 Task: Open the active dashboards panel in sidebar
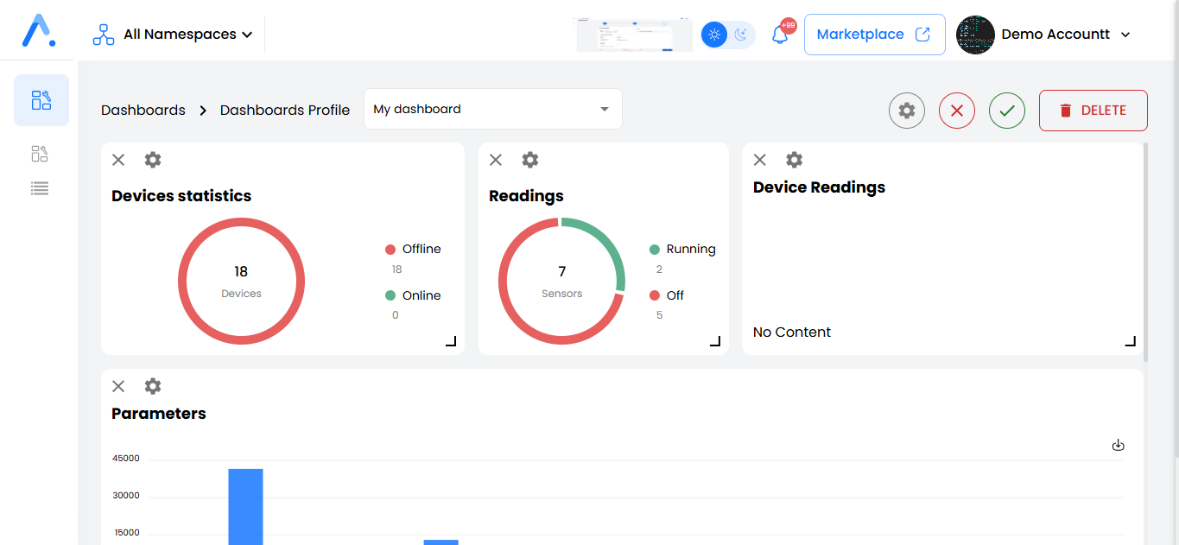[x=41, y=99]
